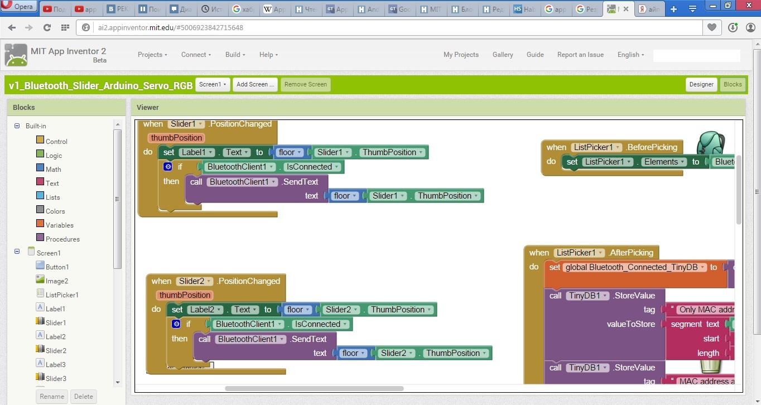Click the browser address bar
The height and width of the screenshot is (405, 761).
point(391,27)
